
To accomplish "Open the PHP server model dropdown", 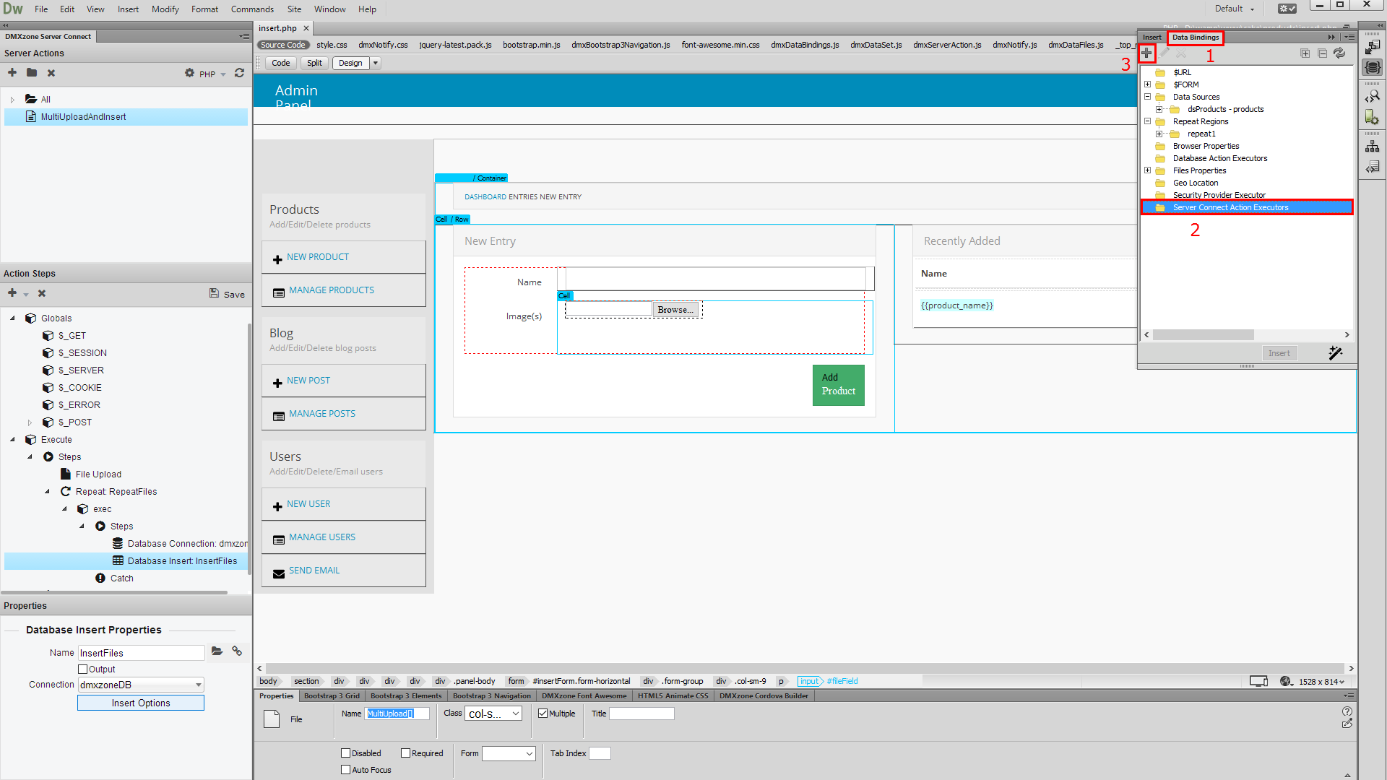I will click(x=213, y=74).
